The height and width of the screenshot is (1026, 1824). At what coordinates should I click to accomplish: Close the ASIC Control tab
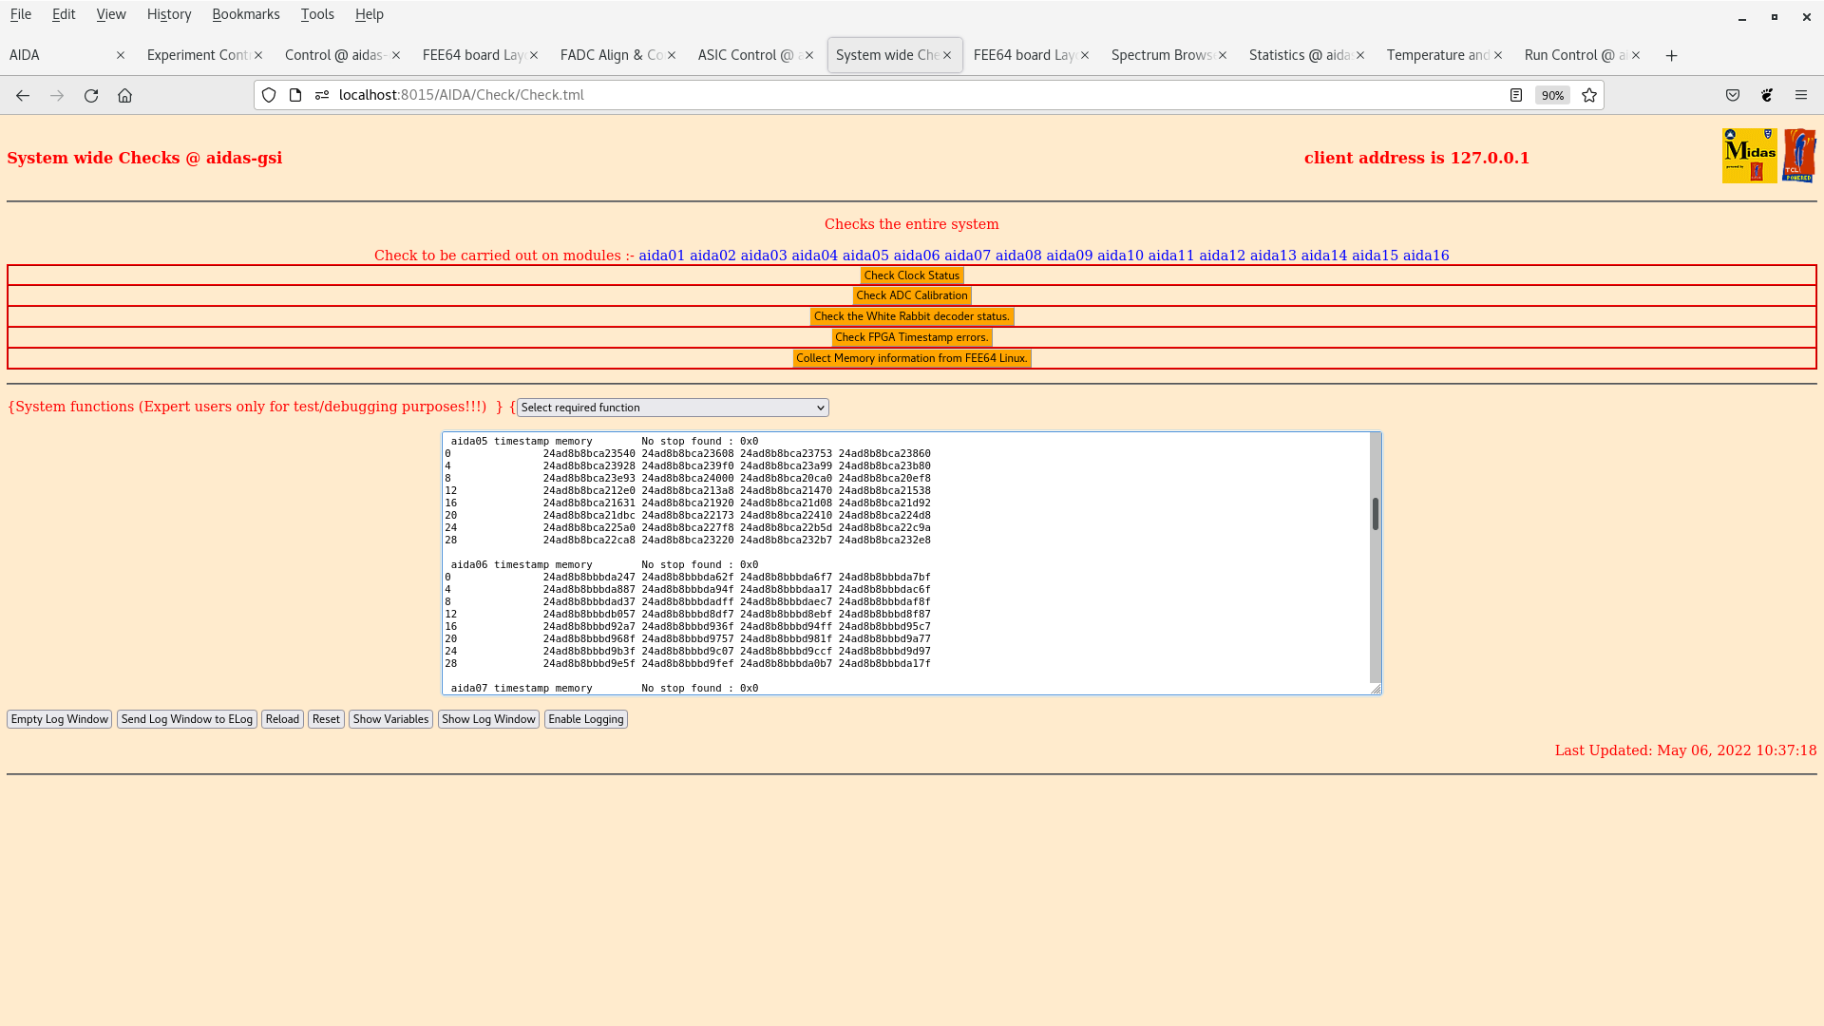tap(809, 55)
